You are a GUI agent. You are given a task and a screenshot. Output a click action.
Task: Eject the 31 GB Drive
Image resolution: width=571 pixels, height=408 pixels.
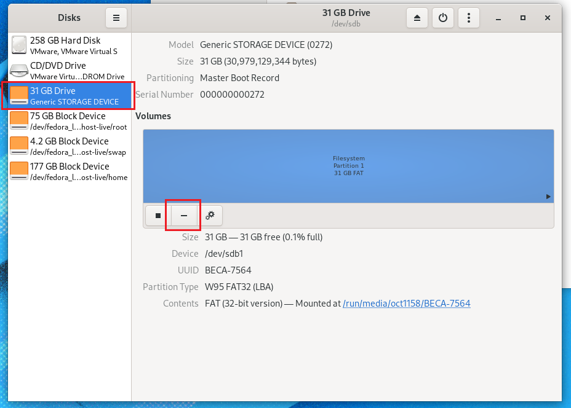(417, 18)
